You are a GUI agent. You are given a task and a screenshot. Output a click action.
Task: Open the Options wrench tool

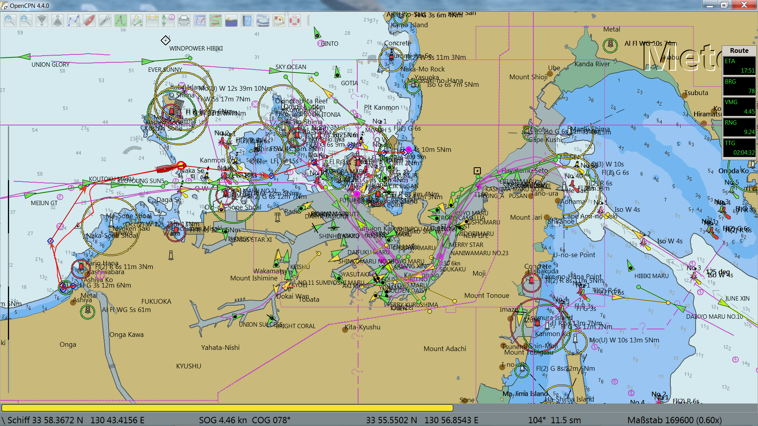click(105, 21)
